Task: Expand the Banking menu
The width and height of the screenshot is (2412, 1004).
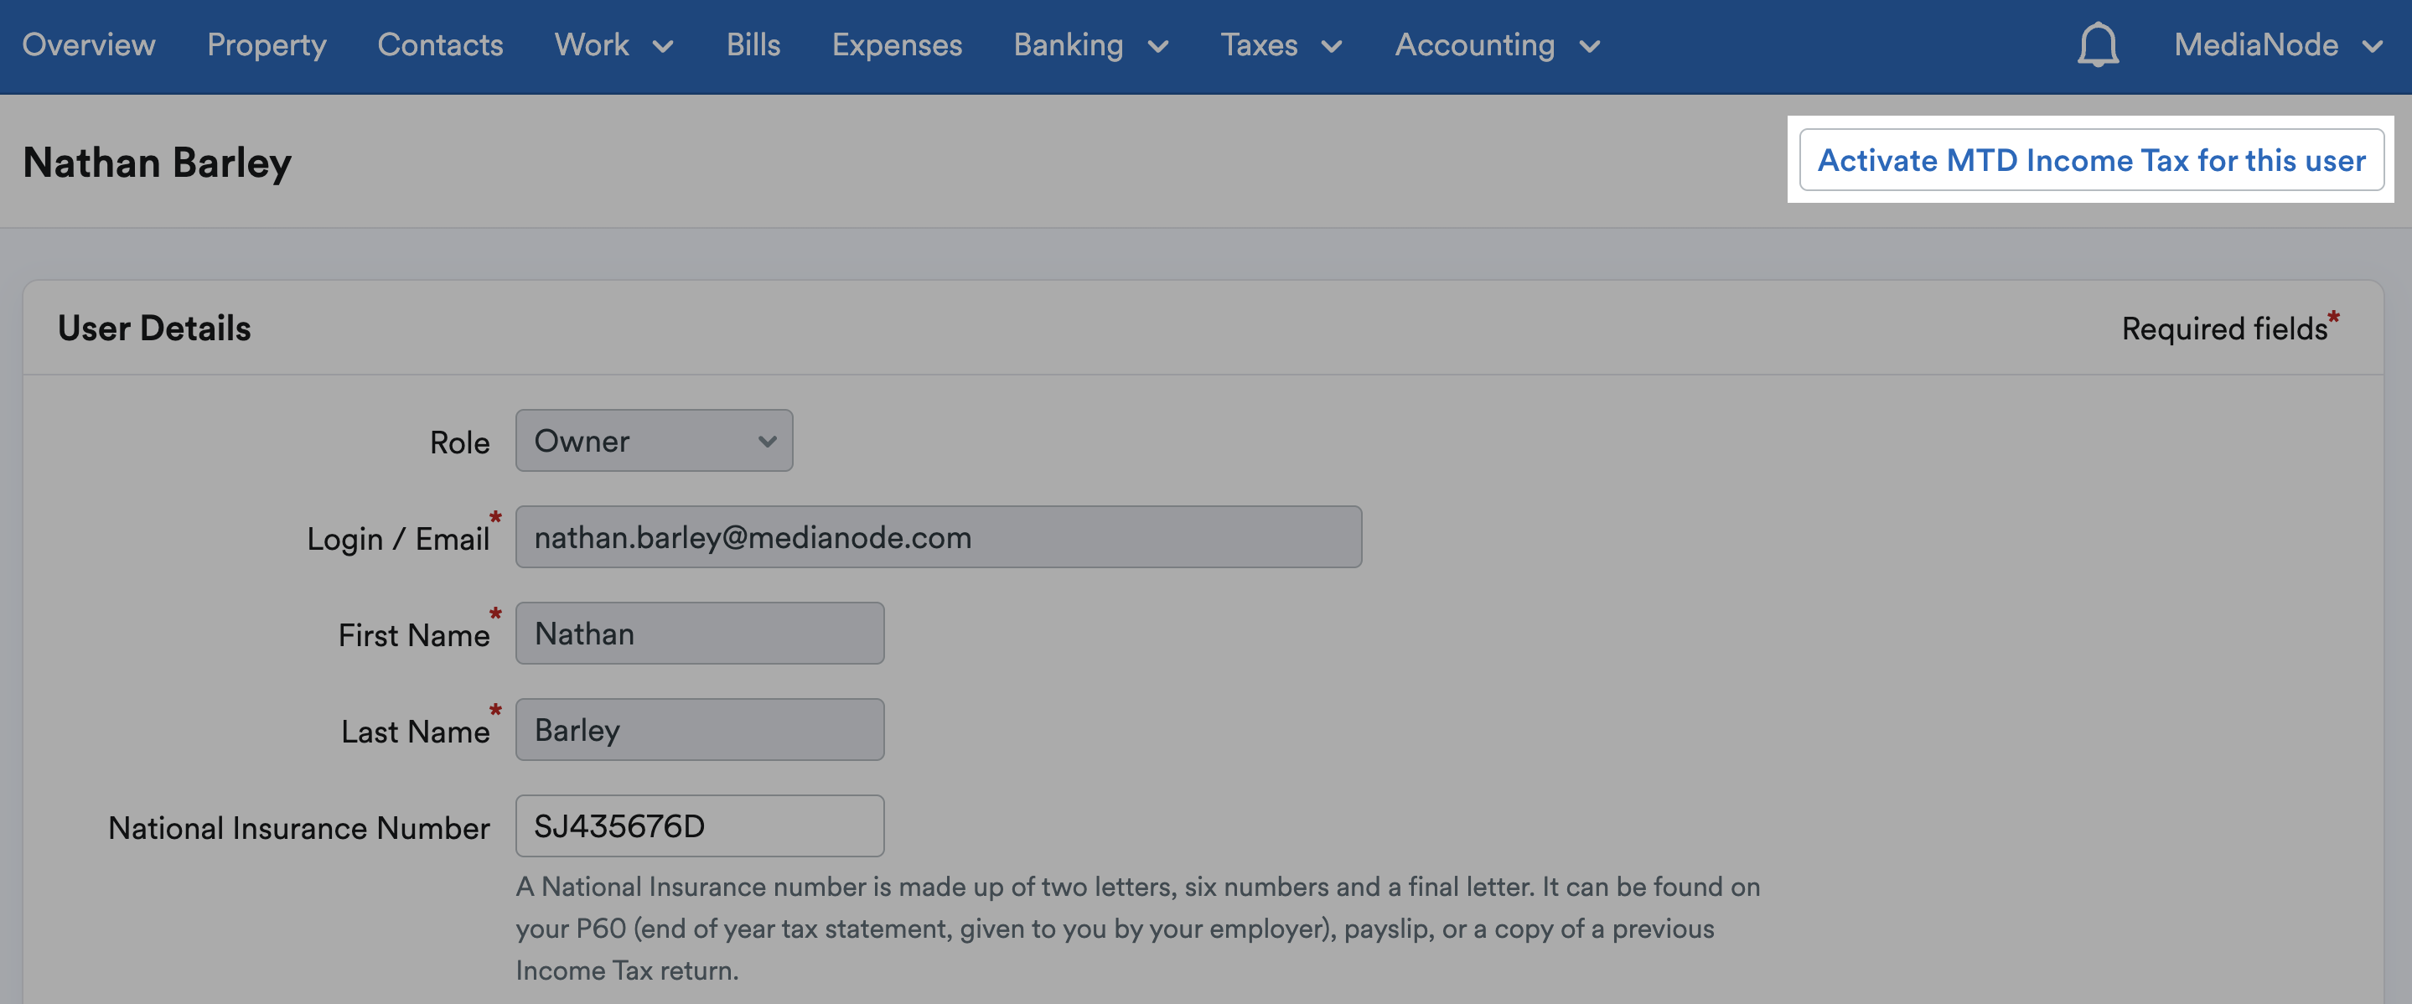Action: pyautogui.click(x=1091, y=45)
